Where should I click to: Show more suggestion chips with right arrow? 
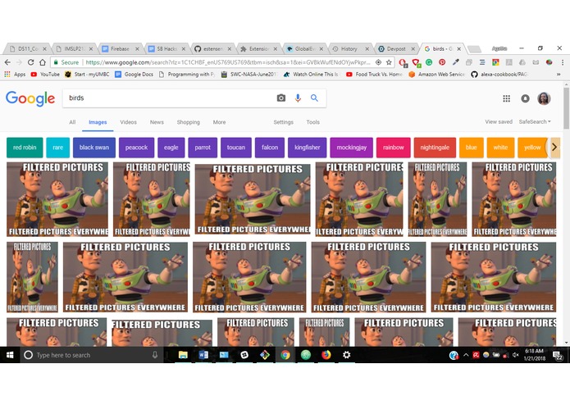coord(554,148)
